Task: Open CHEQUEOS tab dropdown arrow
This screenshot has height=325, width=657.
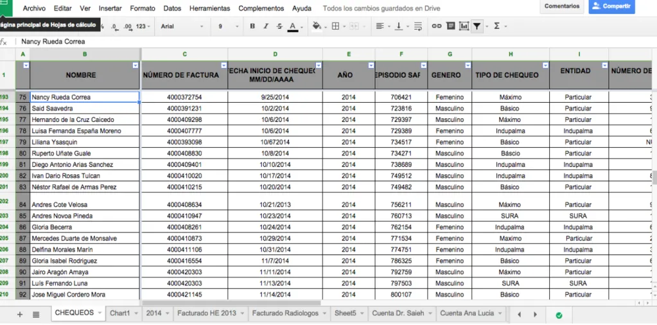Action: 100,313
